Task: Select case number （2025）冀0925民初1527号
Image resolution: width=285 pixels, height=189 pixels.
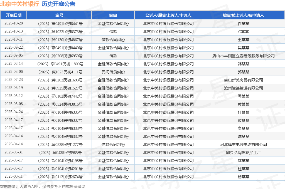Action: tap(59, 88)
